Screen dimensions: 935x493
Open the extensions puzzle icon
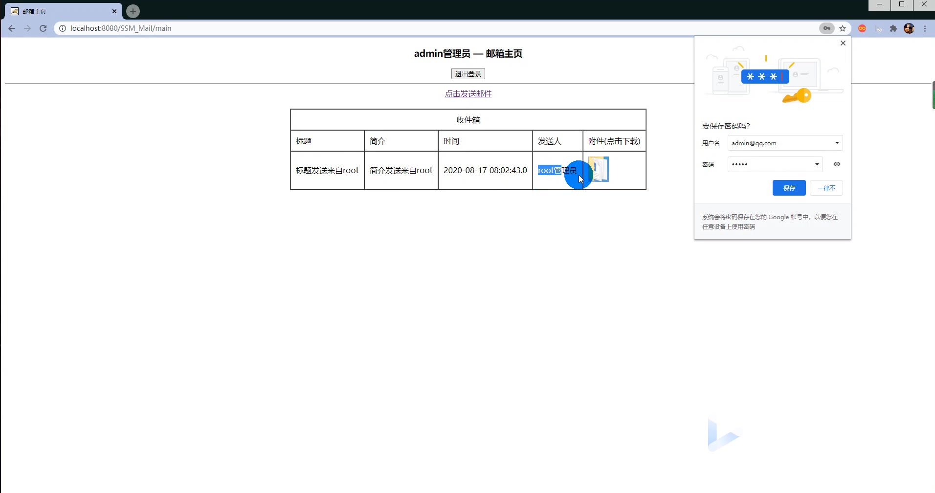pyautogui.click(x=893, y=28)
